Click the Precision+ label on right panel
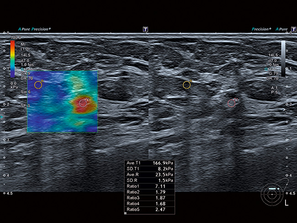Viewport: 297px width, 223px height. pyautogui.click(x=261, y=29)
